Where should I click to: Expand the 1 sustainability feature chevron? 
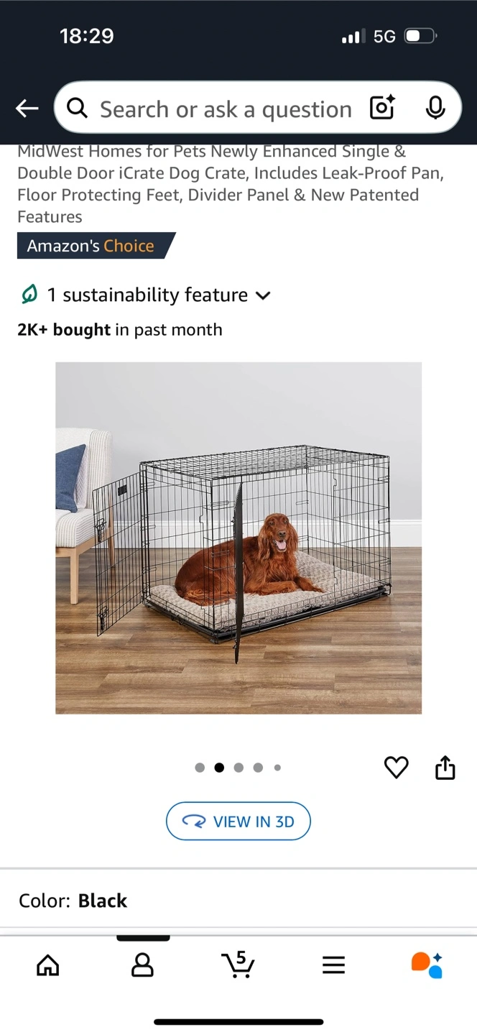[263, 295]
